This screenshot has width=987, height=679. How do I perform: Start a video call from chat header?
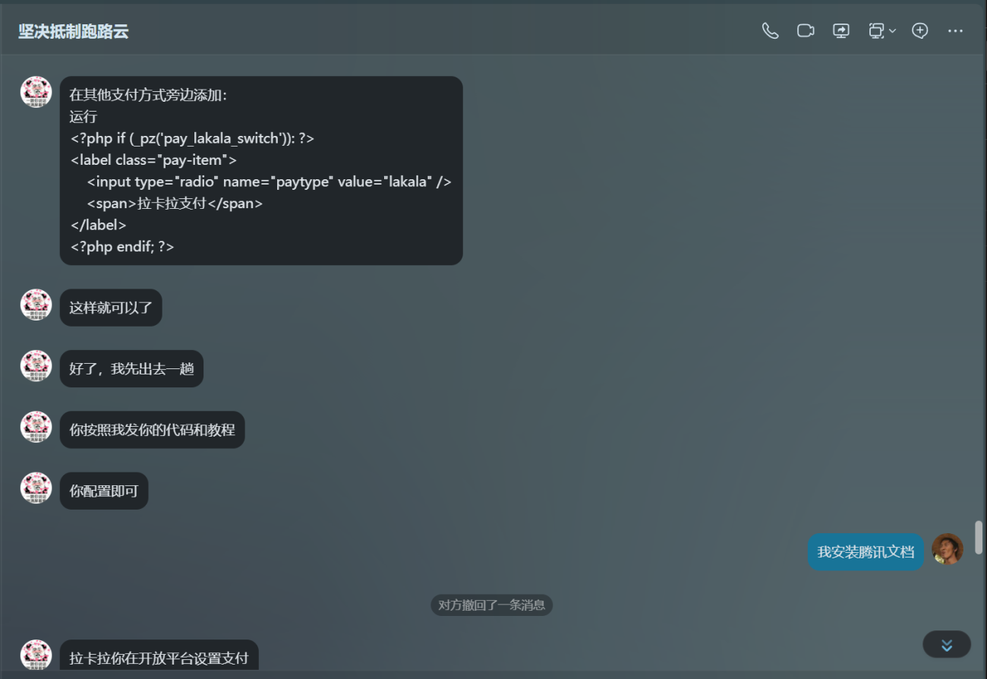click(806, 31)
